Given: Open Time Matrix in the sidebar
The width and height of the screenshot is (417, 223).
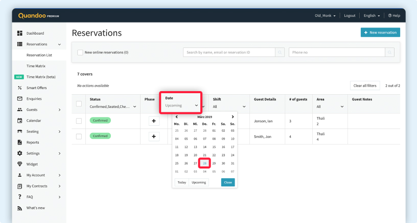Looking at the screenshot, I should tap(37, 66).
